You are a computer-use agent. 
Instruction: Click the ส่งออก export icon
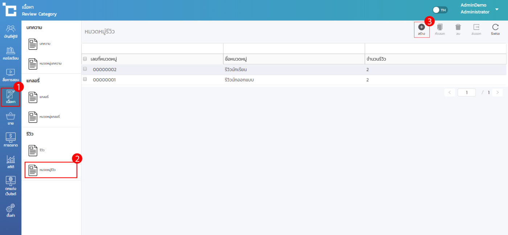click(476, 27)
